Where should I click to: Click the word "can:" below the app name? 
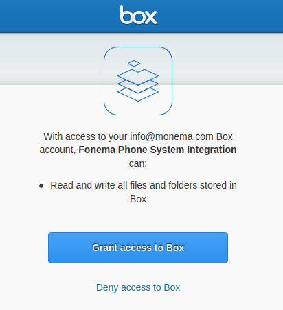tap(138, 163)
